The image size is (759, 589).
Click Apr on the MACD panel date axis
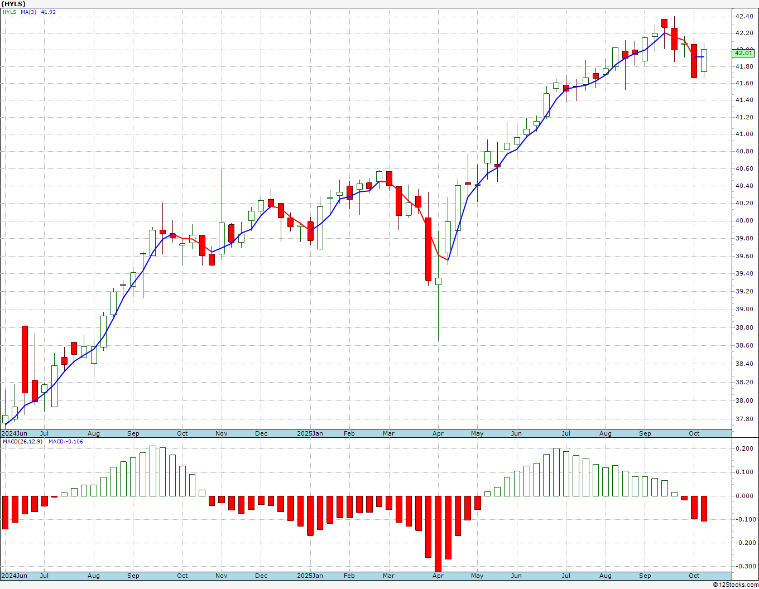[x=438, y=576]
